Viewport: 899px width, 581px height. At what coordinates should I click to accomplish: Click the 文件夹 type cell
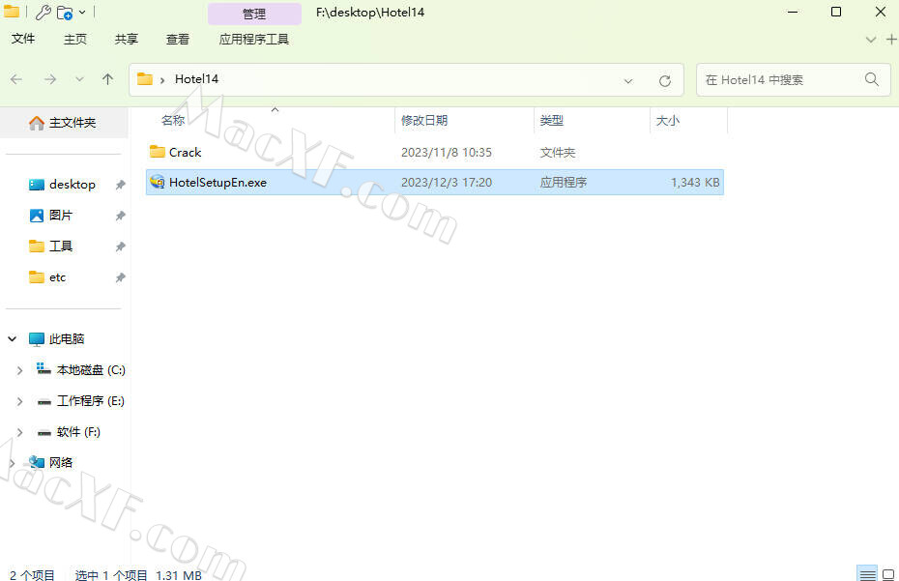click(558, 153)
